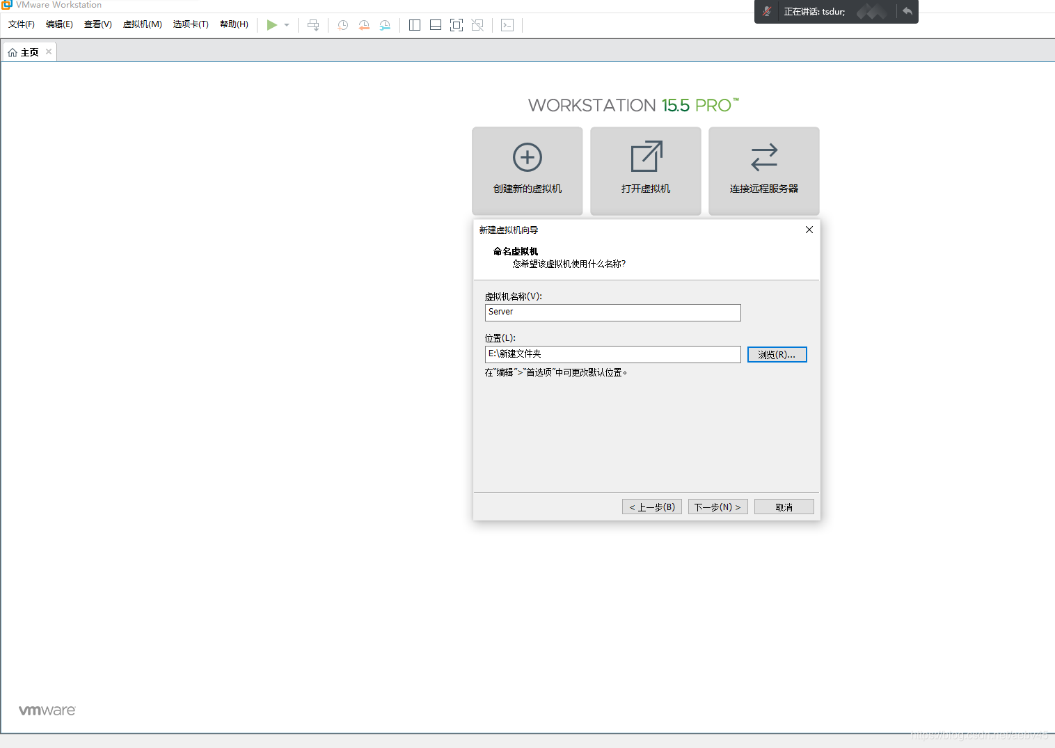This screenshot has height=748, width=1055.
Task: Close the 主页 tab
Action: tap(49, 51)
